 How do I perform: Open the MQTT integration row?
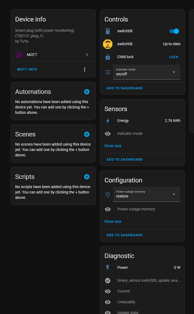53,55
